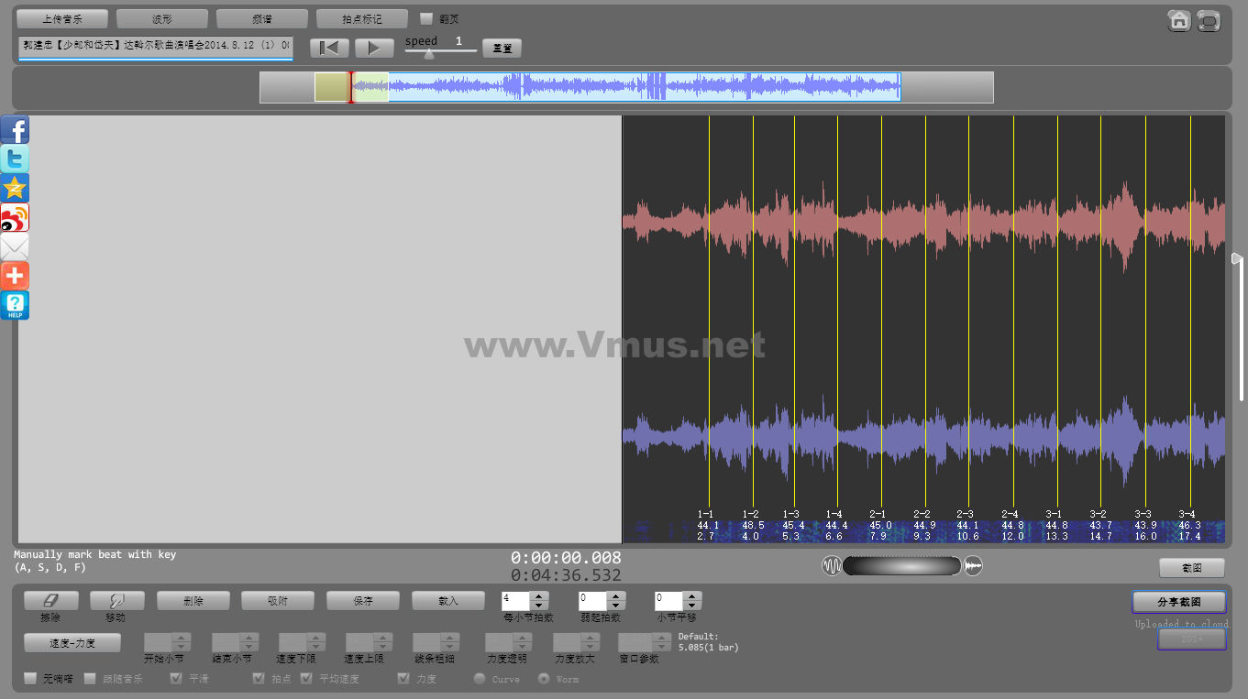Share via the Twitter sidebar icon

(15, 159)
